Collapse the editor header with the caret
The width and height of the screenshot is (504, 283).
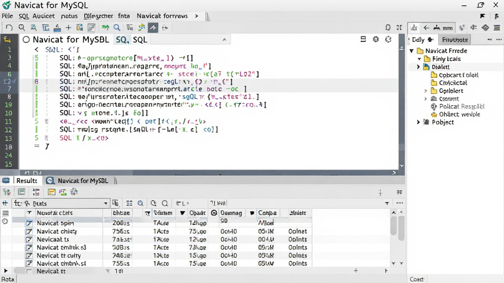click(224, 39)
